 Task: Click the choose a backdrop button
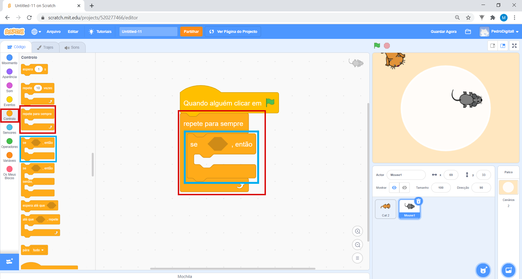click(x=508, y=270)
